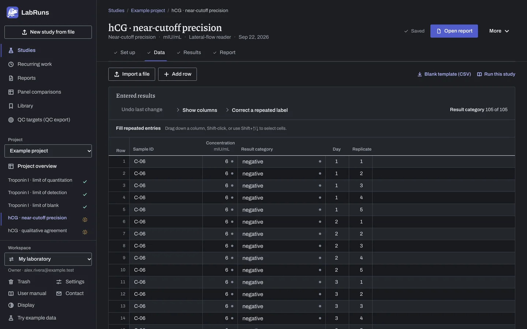This screenshot has width=527, height=329.
Task: Open the Studies breadcrumb link
Action: [x=116, y=11]
